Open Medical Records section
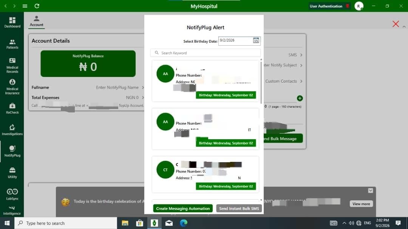The height and width of the screenshot is (229, 408). 12,65
